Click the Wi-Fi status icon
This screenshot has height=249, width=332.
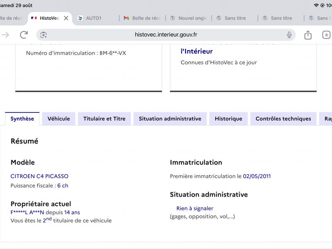point(316,5)
